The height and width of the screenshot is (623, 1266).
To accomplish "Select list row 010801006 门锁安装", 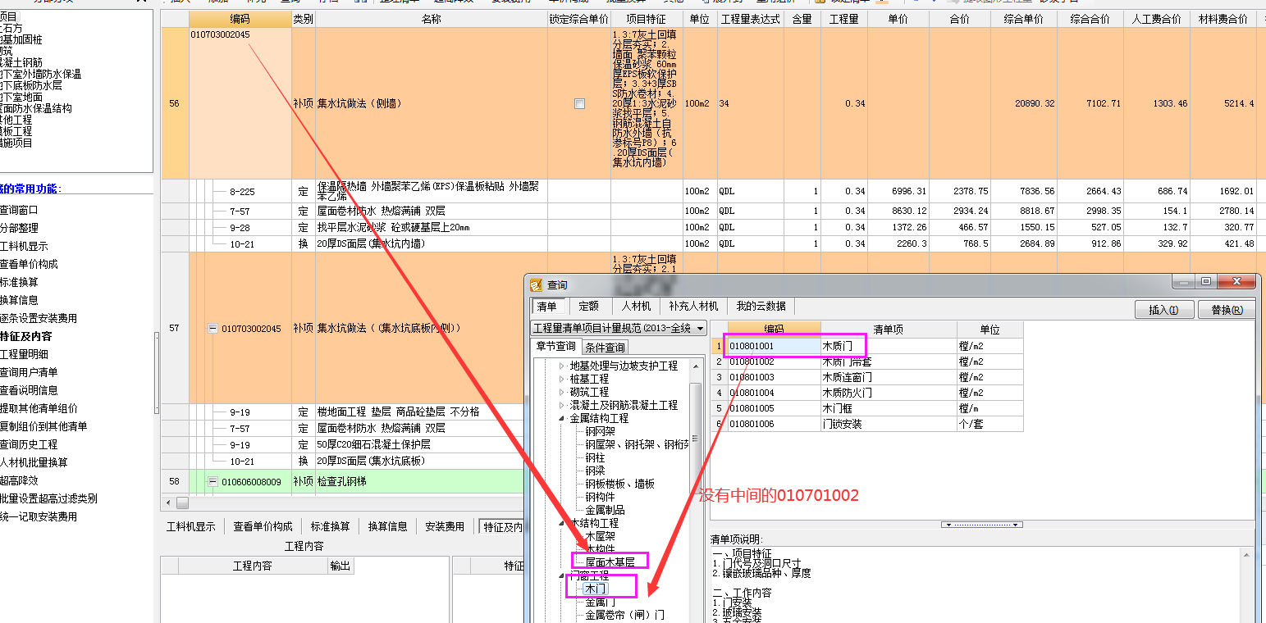I will pos(866,424).
